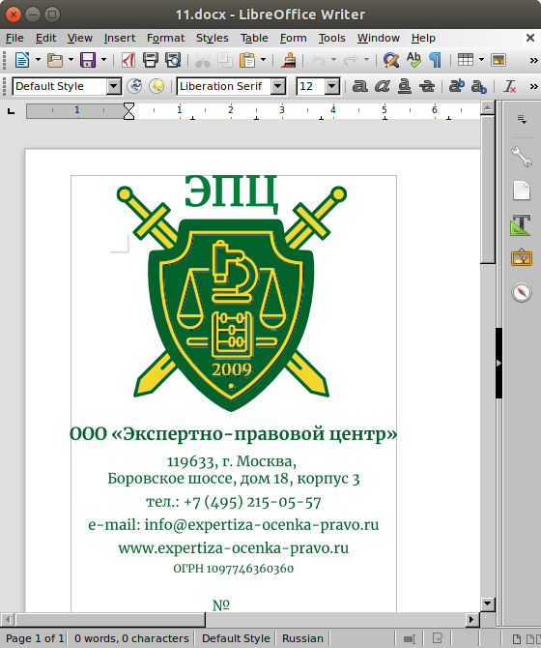
Task: Open the Format menu
Action: point(165,38)
